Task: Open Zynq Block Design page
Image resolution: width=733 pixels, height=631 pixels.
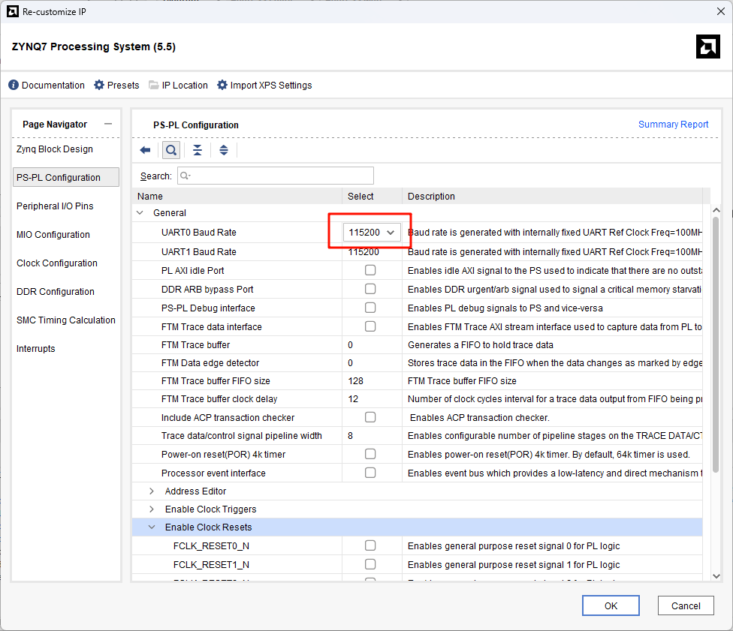Action: (55, 149)
